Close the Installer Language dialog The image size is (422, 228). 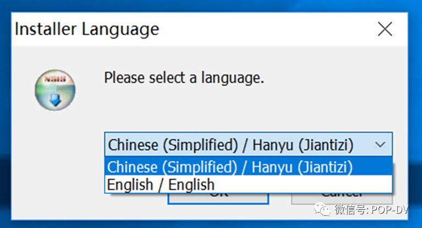pyautogui.click(x=385, y=29)
